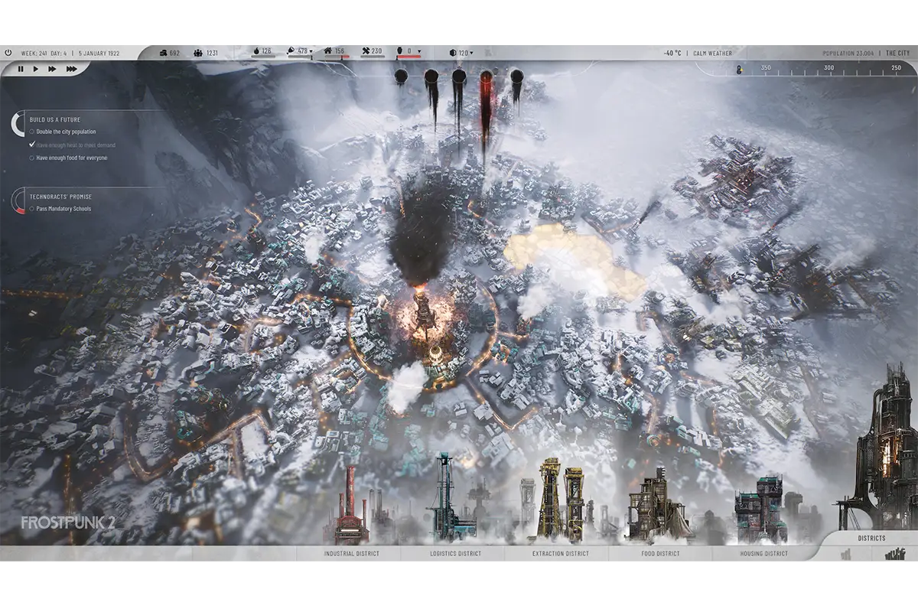Click the prefabs tools icon showing 230
Image resolution: width=918 pixels, height=612 pixels.
tap(366, 51)
